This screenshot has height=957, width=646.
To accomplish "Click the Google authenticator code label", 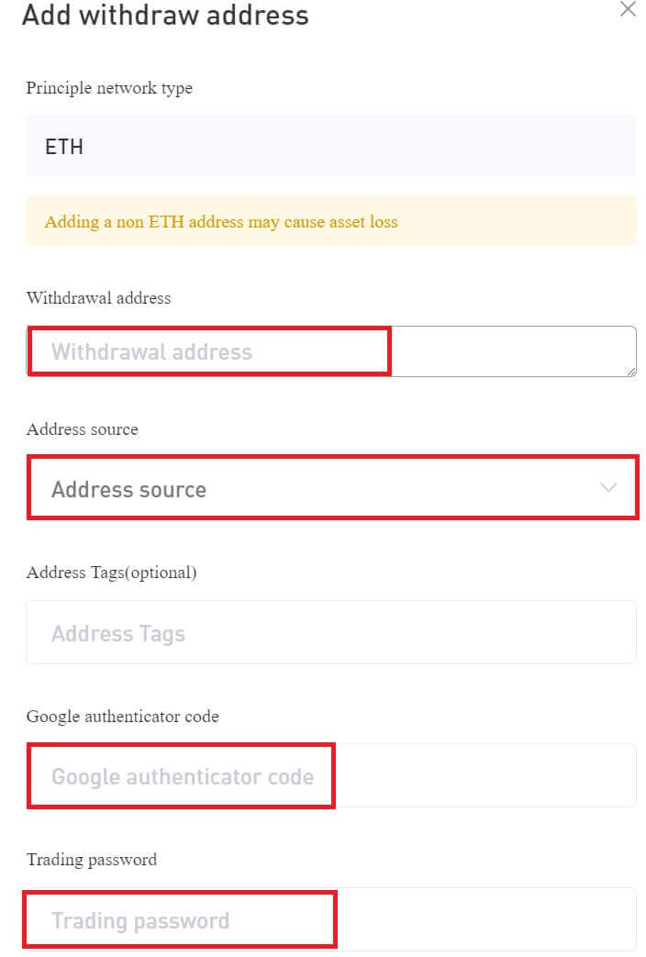I will coord(120,717).
